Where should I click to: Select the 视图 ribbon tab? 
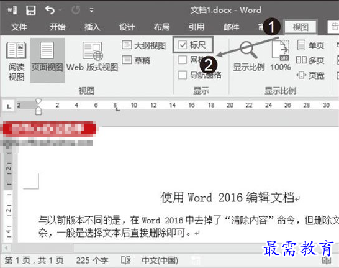(301, 27)
